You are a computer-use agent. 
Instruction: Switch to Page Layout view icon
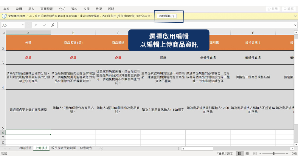pos(247,153)
